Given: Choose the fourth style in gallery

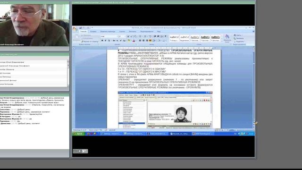Looking at the screenshot, I should 205,38.
